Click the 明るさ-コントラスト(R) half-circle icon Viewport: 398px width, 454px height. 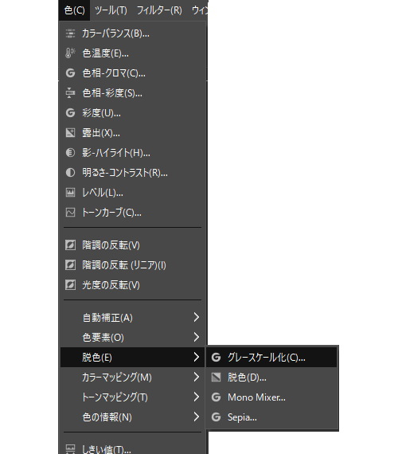70,173
